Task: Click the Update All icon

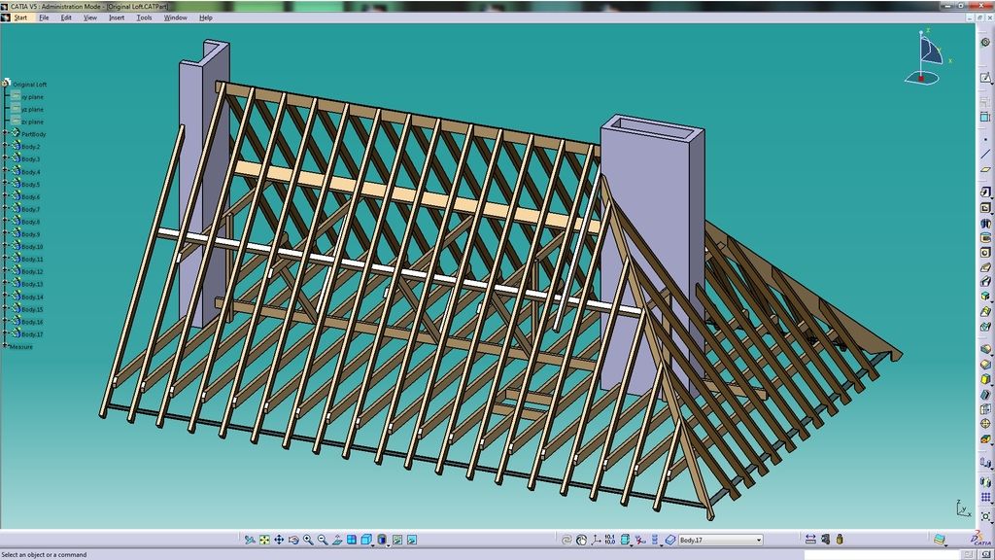Action: [566, 540]
